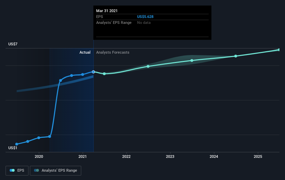Select the EPS data point at start of 2021
The width and height of the screenshot is (285, 180).
(x=83, y=74)
